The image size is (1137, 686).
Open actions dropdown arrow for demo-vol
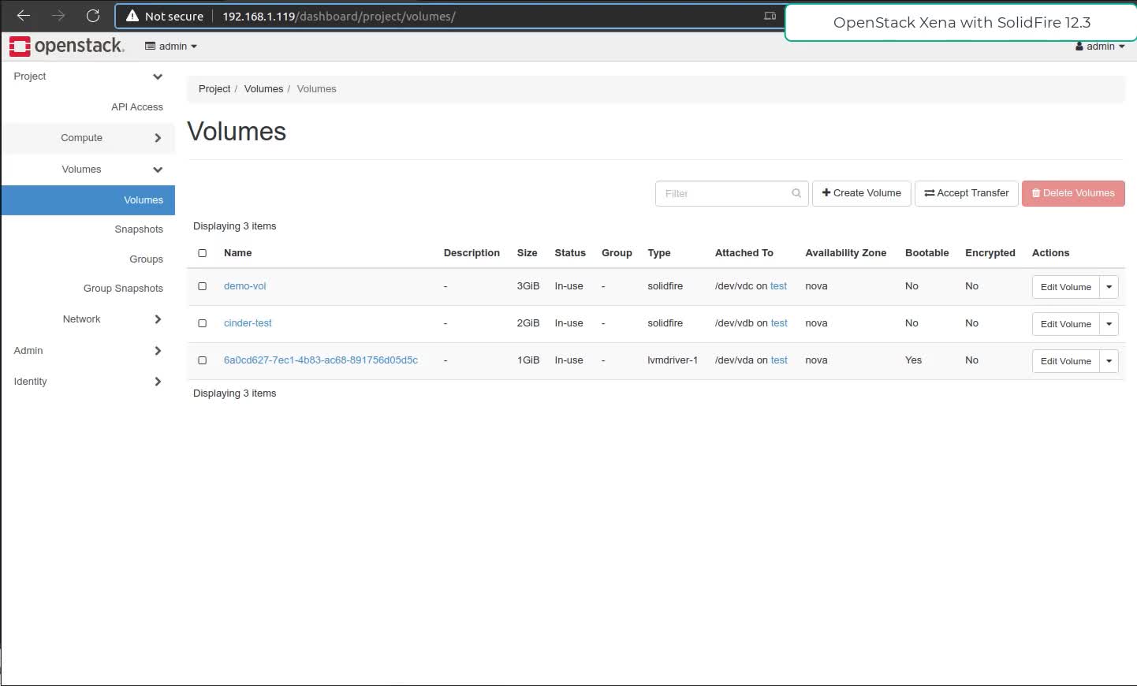[x=1109, y=287]
